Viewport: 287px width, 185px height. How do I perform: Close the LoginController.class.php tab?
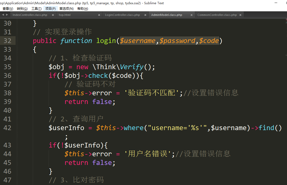(145, 15)
